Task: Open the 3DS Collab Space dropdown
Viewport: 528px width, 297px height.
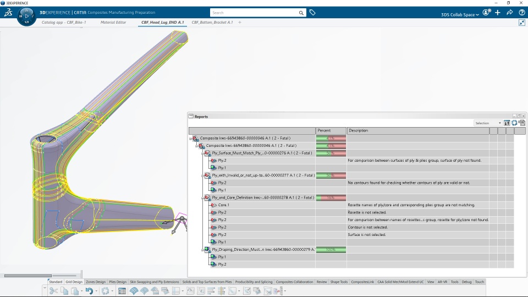Action: point(460,15)
